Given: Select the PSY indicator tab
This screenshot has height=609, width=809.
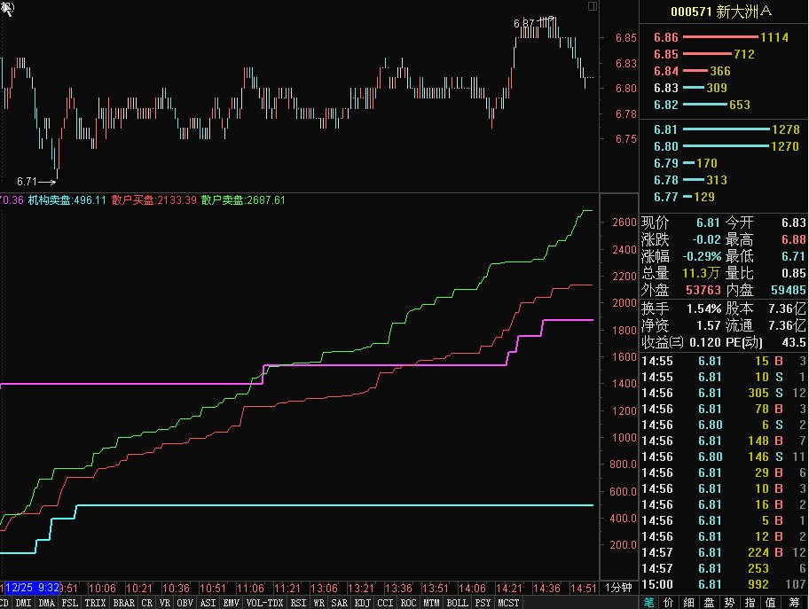Looking at the screenshot, I should 483,603.
